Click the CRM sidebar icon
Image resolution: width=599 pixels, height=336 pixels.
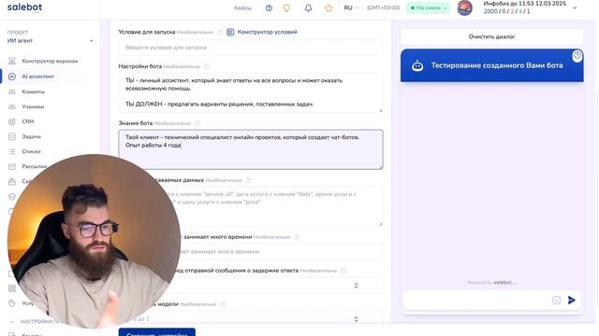12,121
